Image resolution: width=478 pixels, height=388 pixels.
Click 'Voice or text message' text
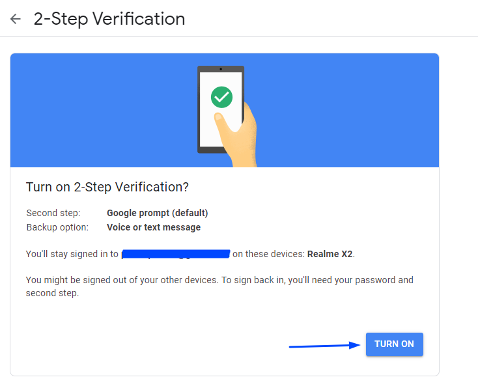(x=154, y=227)
